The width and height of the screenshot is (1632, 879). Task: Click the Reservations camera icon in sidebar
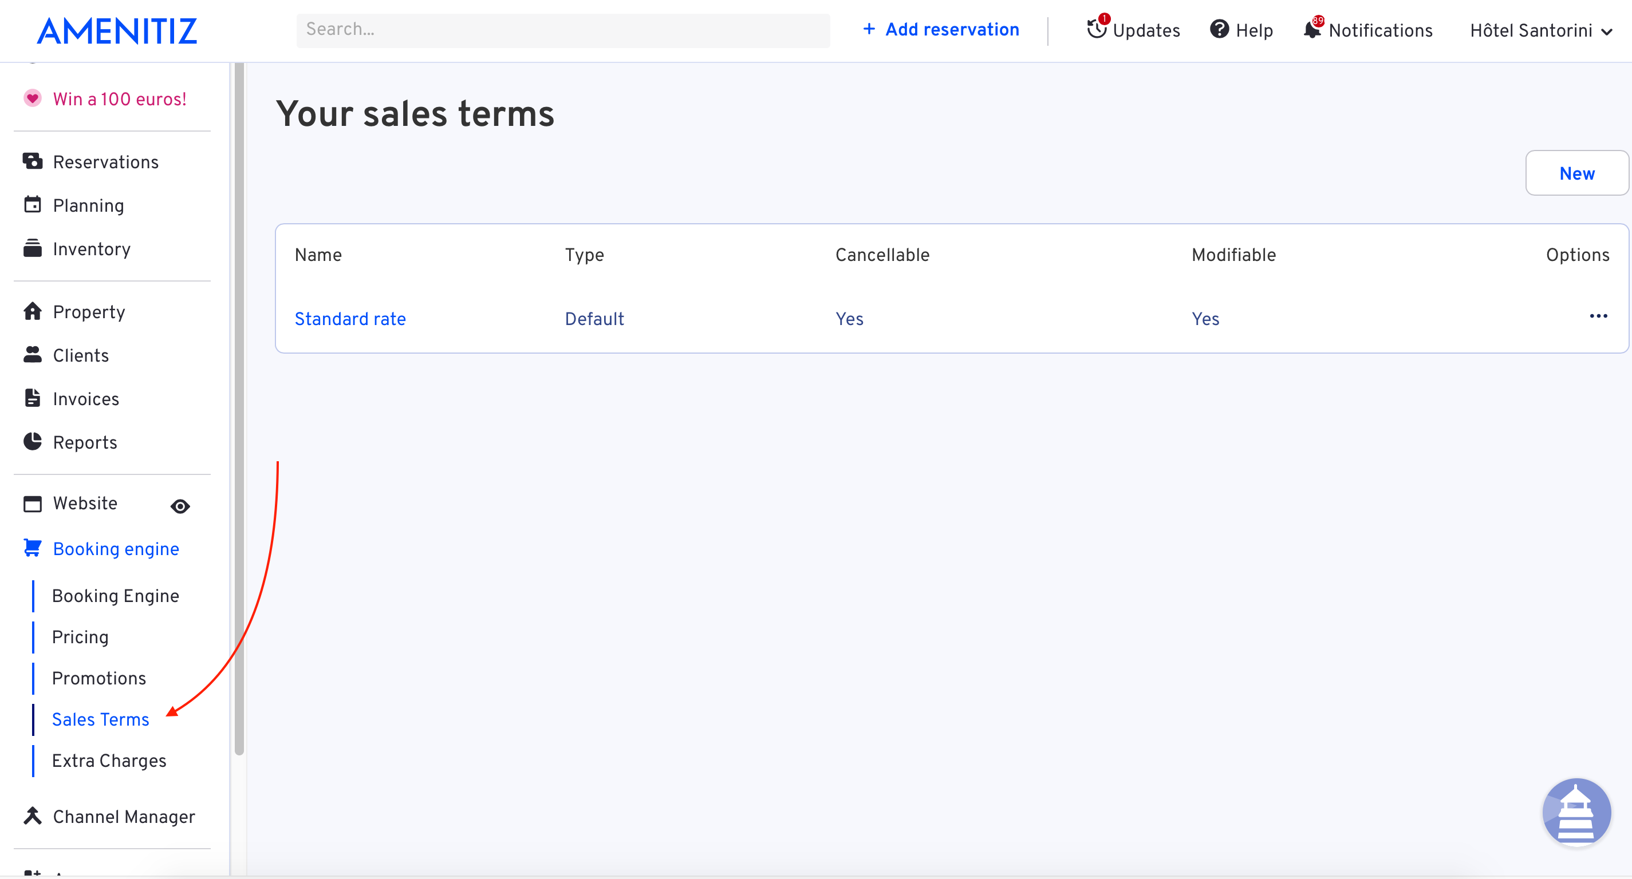(x=32, y=161)
